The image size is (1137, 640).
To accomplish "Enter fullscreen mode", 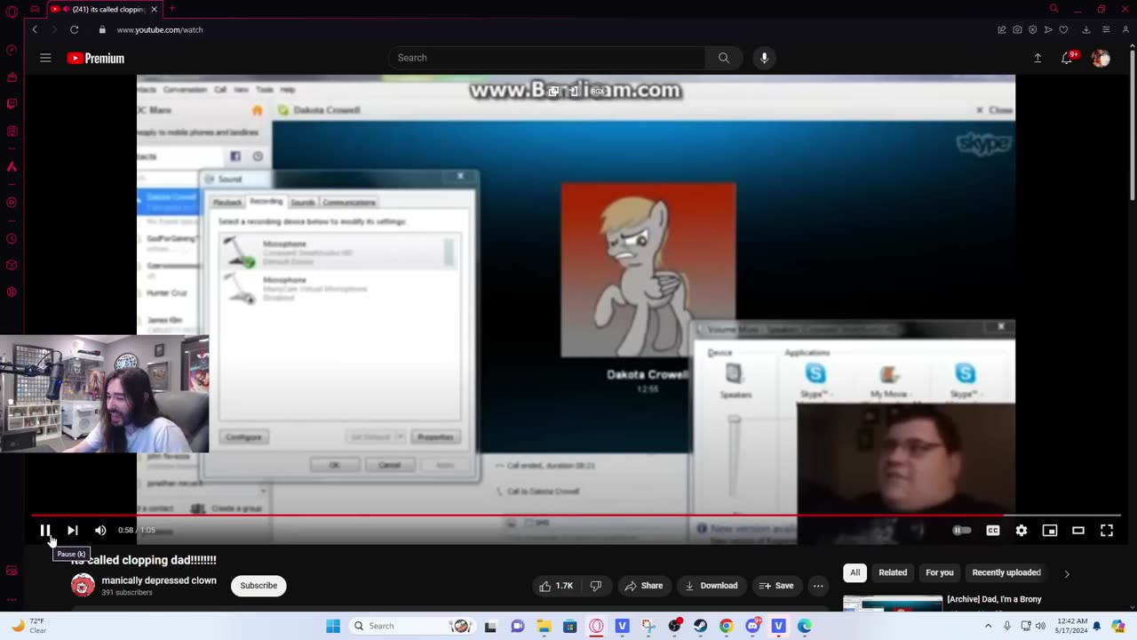I will point(1107,531).
